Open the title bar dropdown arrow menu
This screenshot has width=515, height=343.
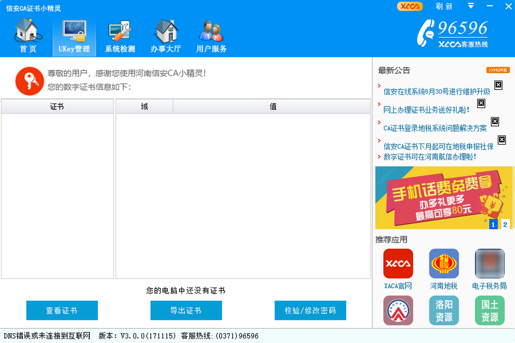471,6
